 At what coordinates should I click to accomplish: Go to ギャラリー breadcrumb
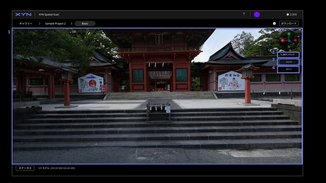[26, 23]
